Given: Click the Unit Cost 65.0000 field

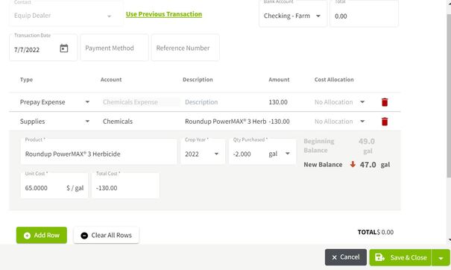Looking at the screenshot, I should (54, 186).
